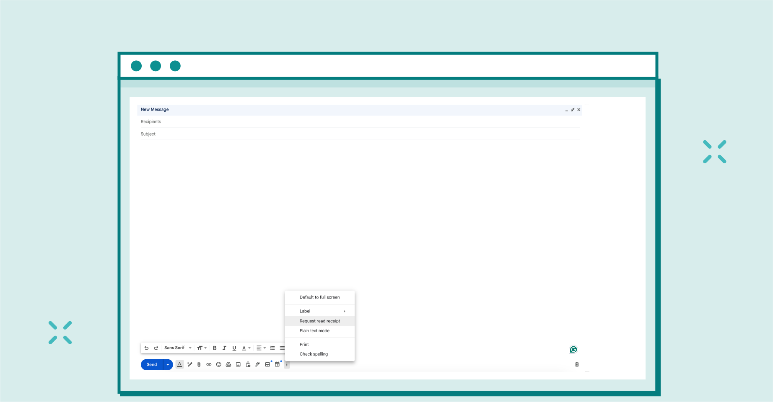Click the Send button
The width and height of the screenshot is (773, 402).
[151, 364]
